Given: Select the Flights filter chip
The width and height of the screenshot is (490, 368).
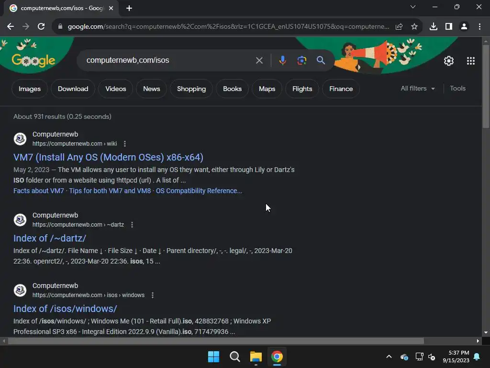Looking at the screenshot, I should [x=302, y=89].
